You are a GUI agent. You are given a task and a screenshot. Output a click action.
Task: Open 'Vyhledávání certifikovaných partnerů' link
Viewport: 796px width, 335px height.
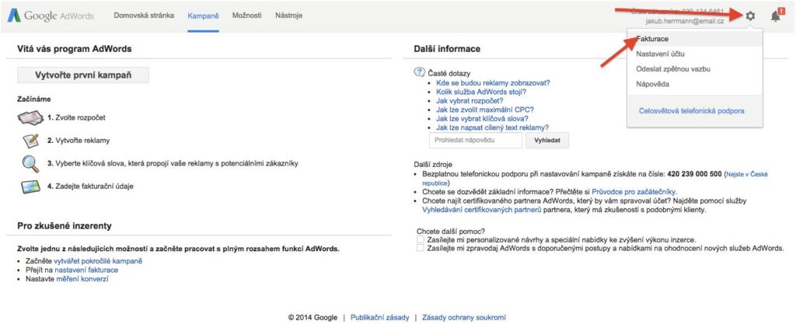[482, 210]
